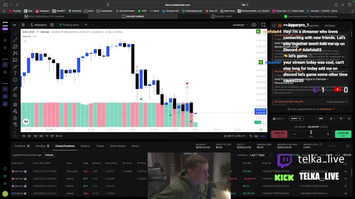355x199 pixels.
Task: Switch to the Pending tab
Action: pyautogui.click(x=42, y=146)
